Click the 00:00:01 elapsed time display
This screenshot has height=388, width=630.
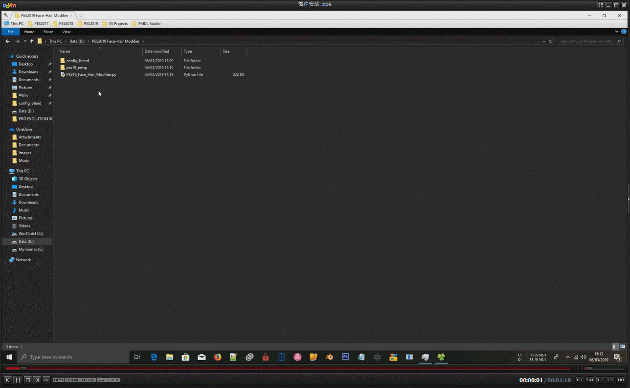pyautogui.click(x=531, y=380)
